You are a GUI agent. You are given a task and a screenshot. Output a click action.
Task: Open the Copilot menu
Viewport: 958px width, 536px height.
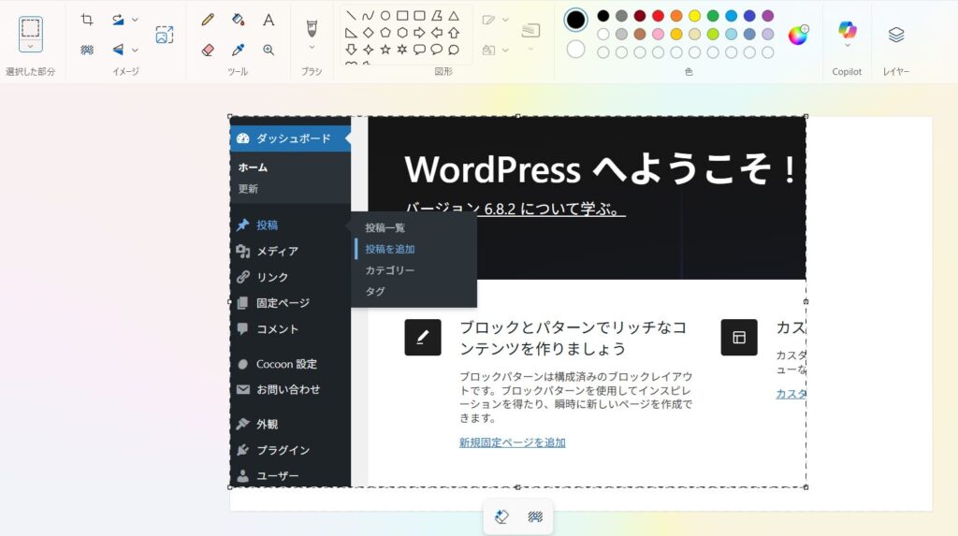tap(847, 33)
